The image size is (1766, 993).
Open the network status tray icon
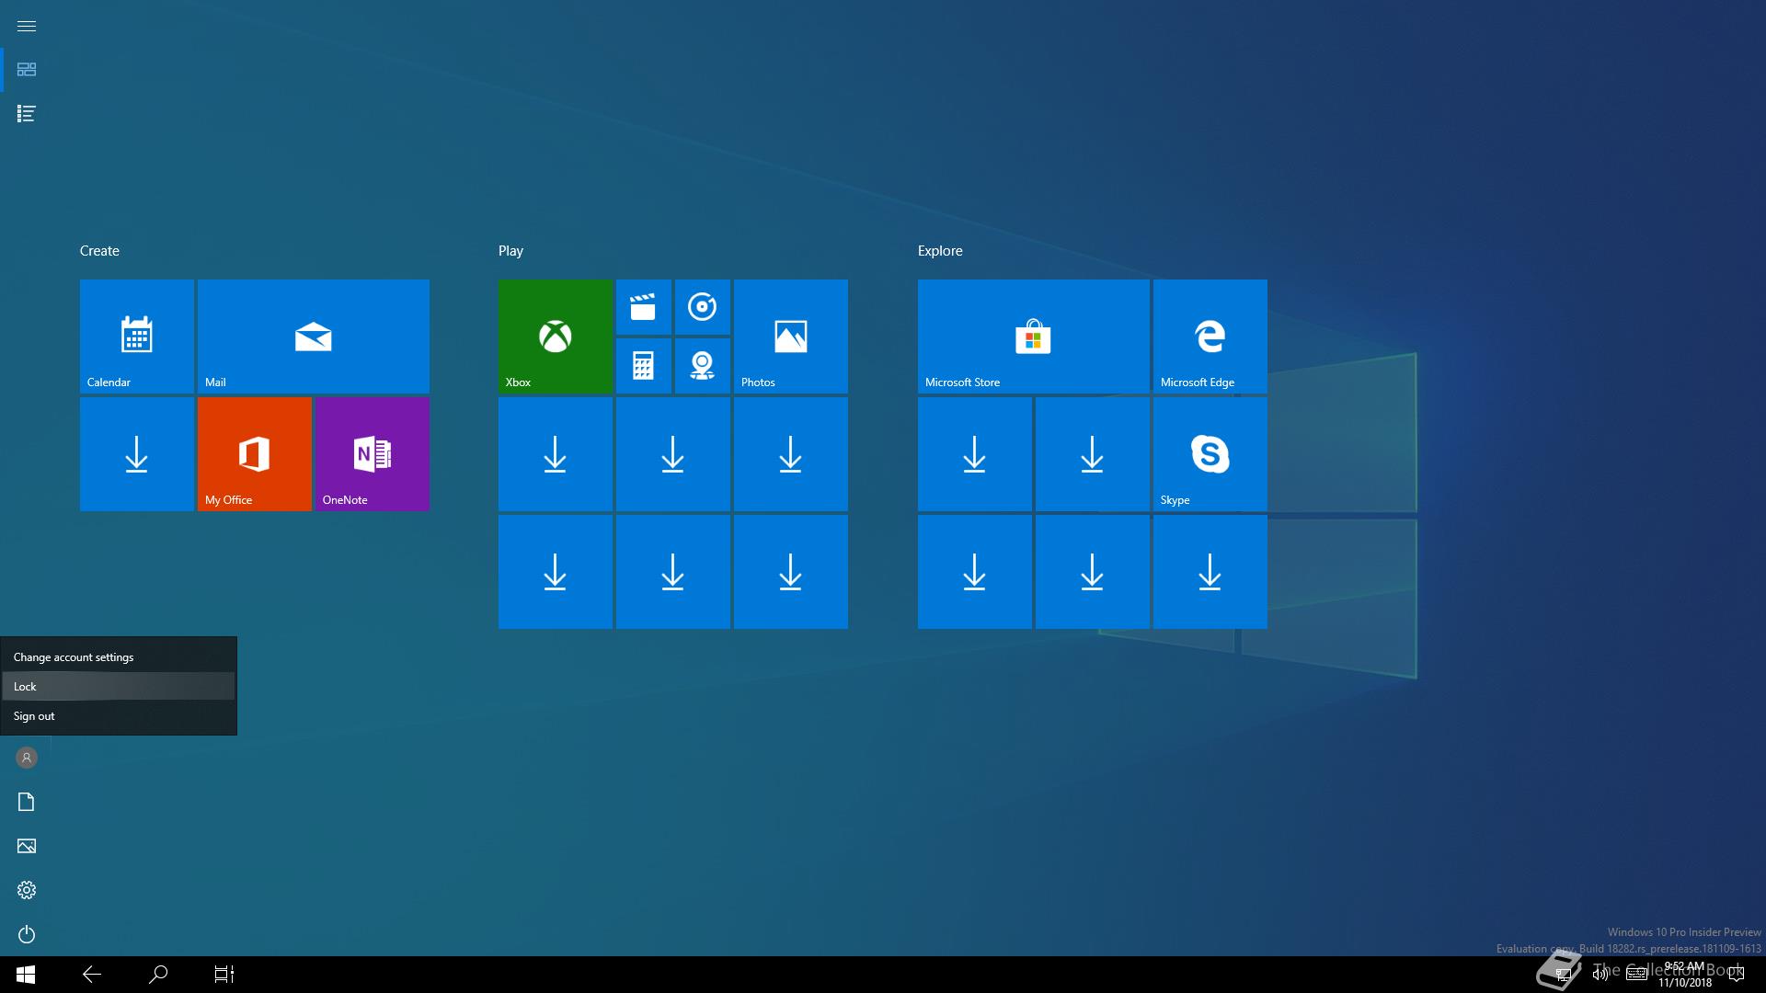(x=1563, y=975)
